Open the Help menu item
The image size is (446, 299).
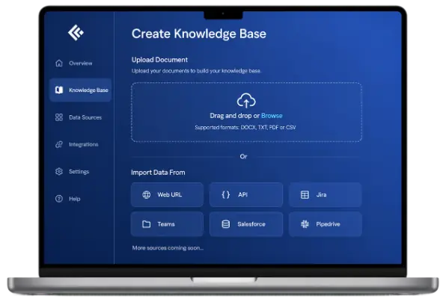coord(81,199)
